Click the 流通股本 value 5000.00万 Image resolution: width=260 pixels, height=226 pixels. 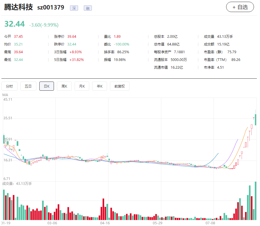(x=179, y=60)
